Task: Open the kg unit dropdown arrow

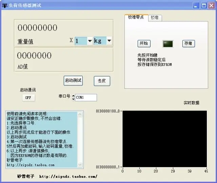Action: [x=109, y=41]
